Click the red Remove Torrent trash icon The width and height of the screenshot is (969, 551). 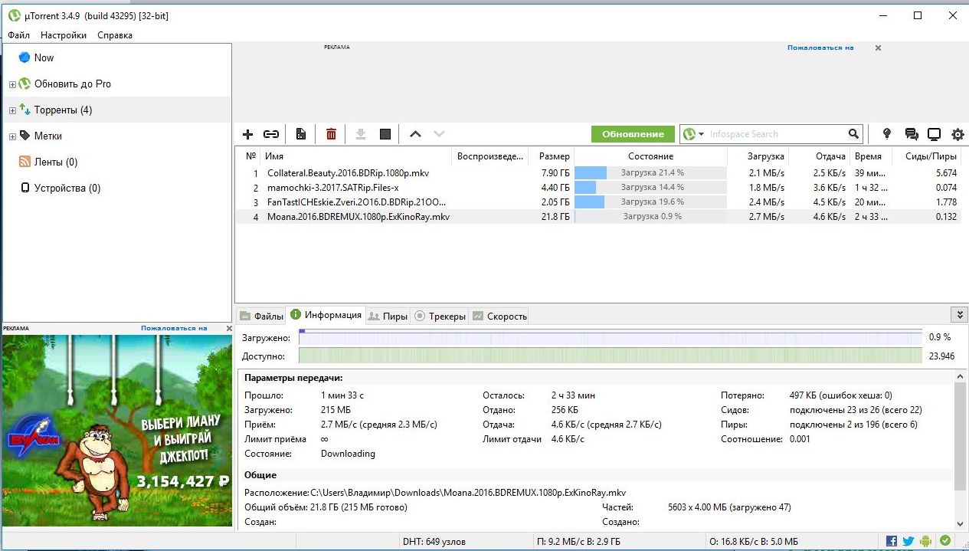pos(331,134)
